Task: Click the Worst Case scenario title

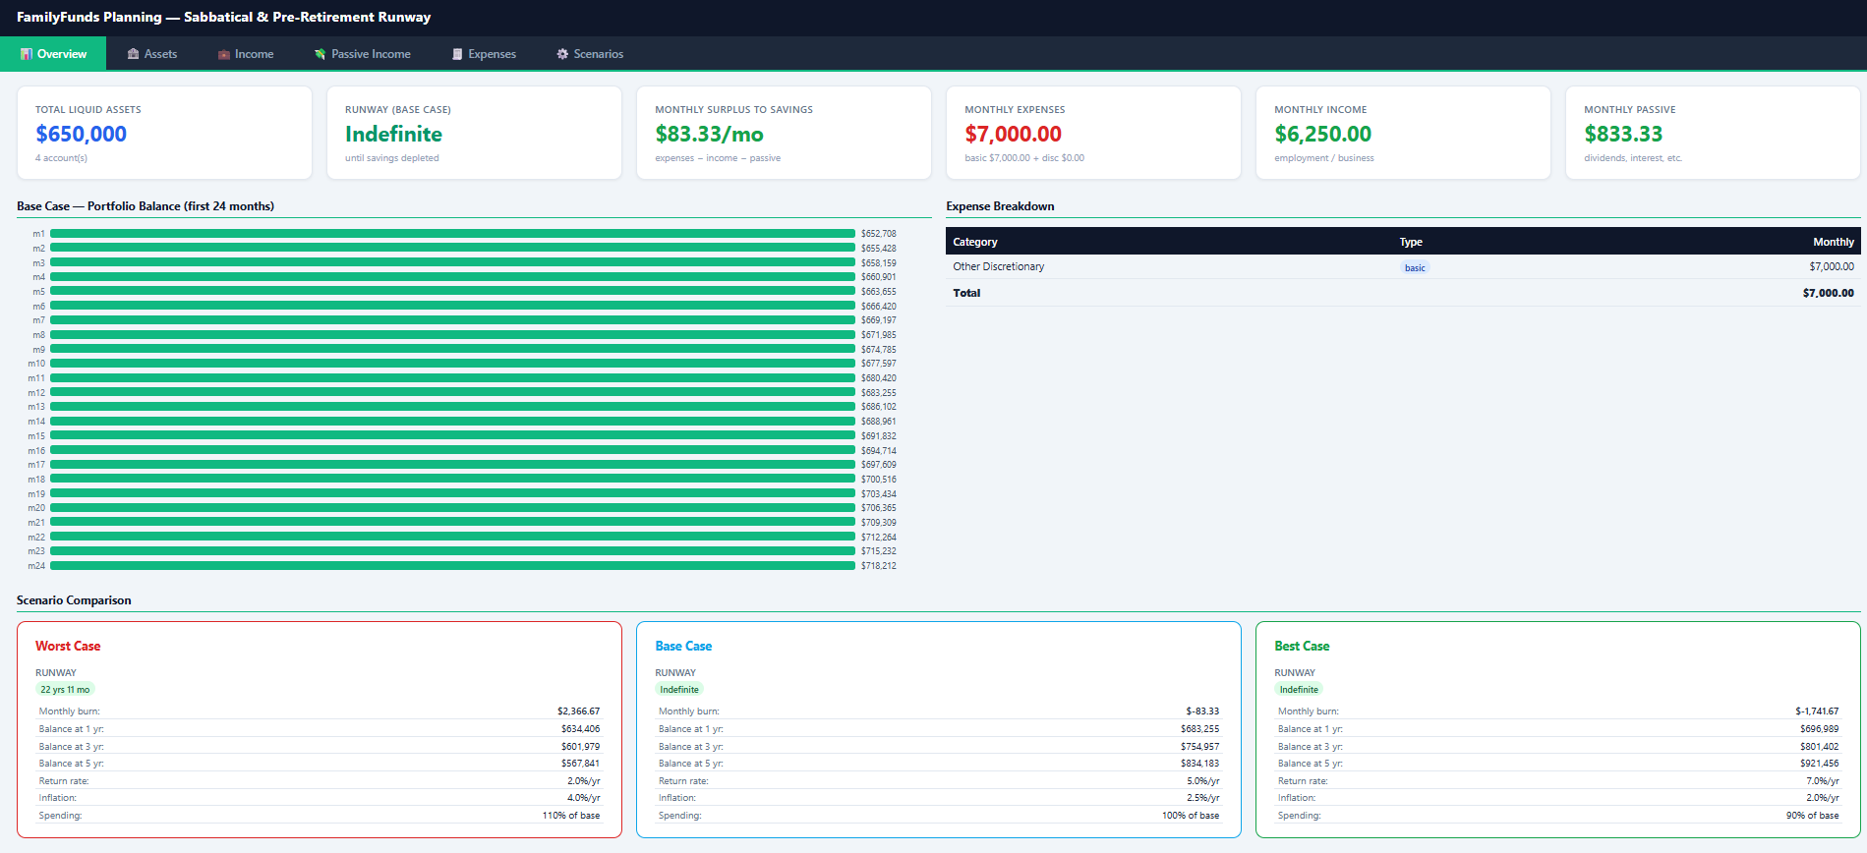Action: tap(68, 646)
